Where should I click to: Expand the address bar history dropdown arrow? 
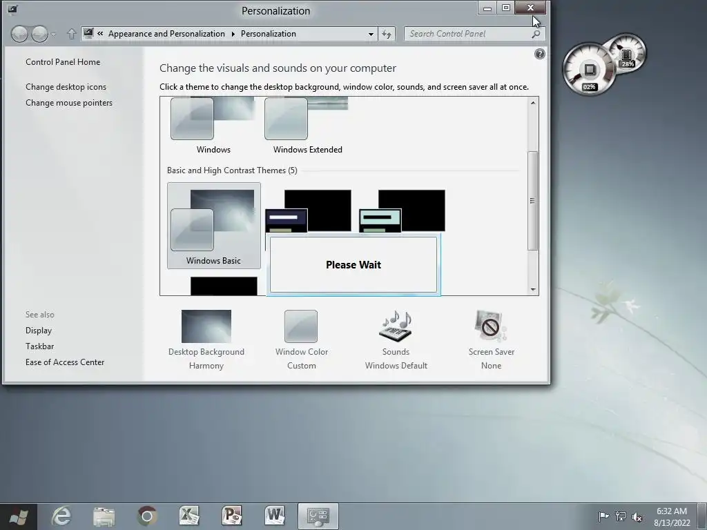371,34
